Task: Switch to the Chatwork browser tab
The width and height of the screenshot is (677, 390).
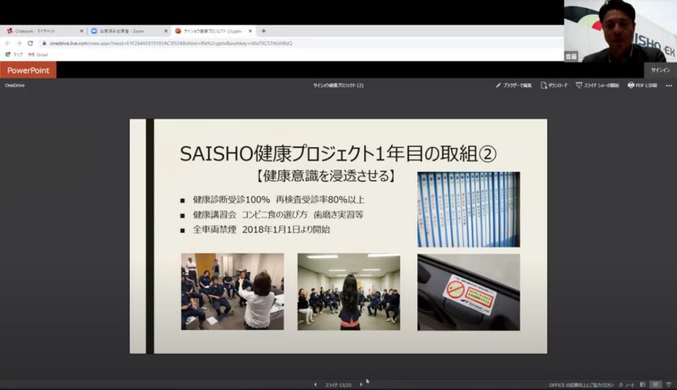Action: tap(43, 31)
